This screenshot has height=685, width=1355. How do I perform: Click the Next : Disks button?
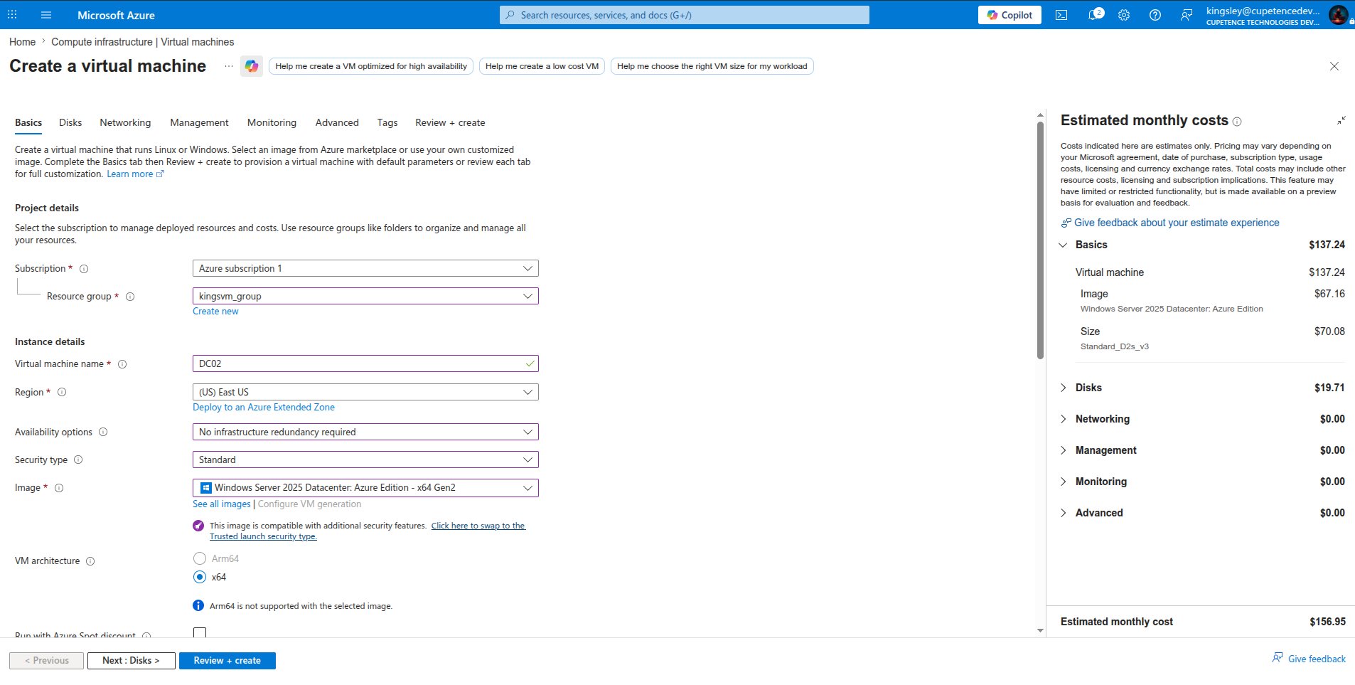pyautogui.click(x=131, y=661)
